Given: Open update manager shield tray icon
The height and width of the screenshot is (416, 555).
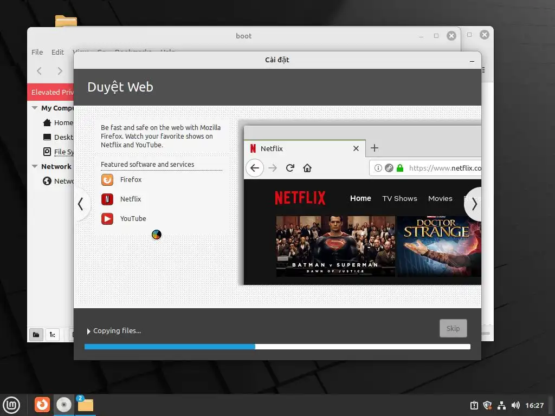Looking at the screenshot, I should tap(487, 405).
